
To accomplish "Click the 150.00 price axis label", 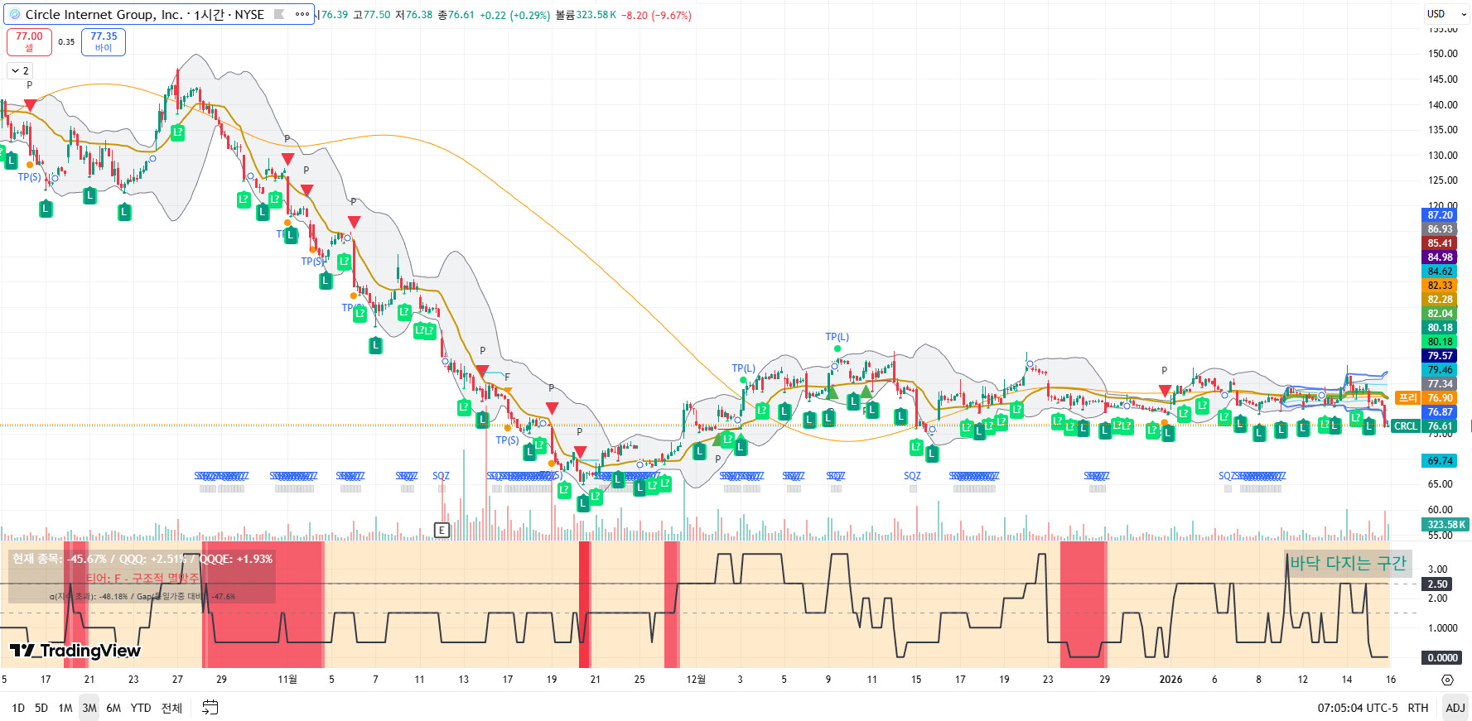I will point(1442,54).
